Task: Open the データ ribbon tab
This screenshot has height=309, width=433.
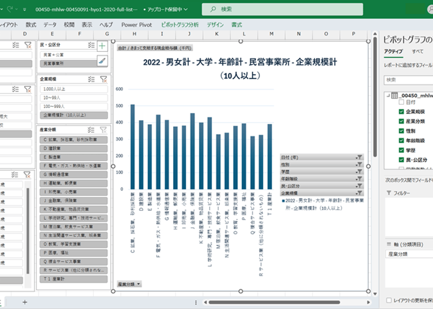Action: pyautogui.click(x=50, y=25)
